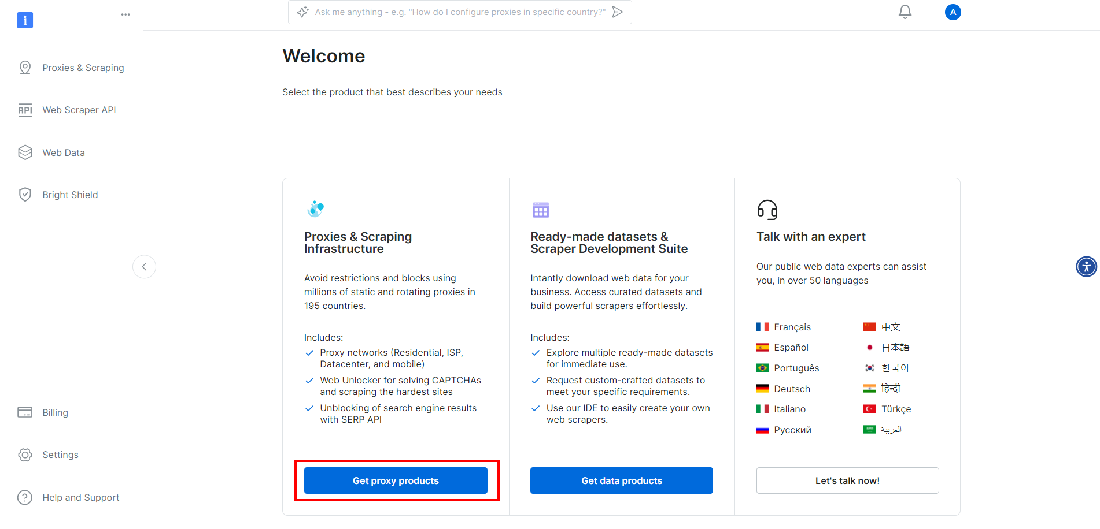Submit question with the send arrow

click(x=618, y=12)
